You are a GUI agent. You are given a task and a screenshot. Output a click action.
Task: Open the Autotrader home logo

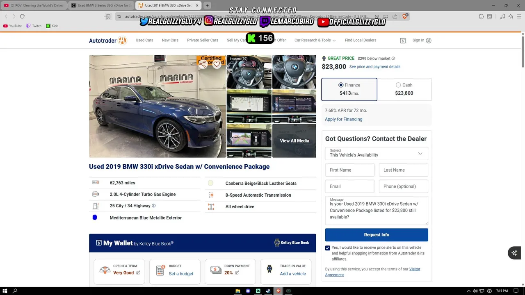108,40
